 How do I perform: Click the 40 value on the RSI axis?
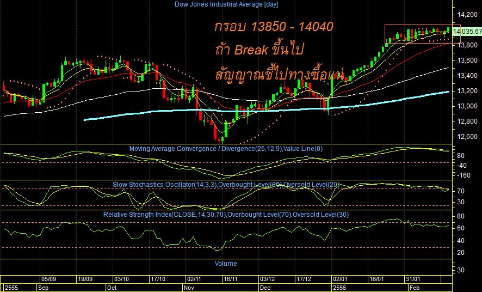click(461, 241)
